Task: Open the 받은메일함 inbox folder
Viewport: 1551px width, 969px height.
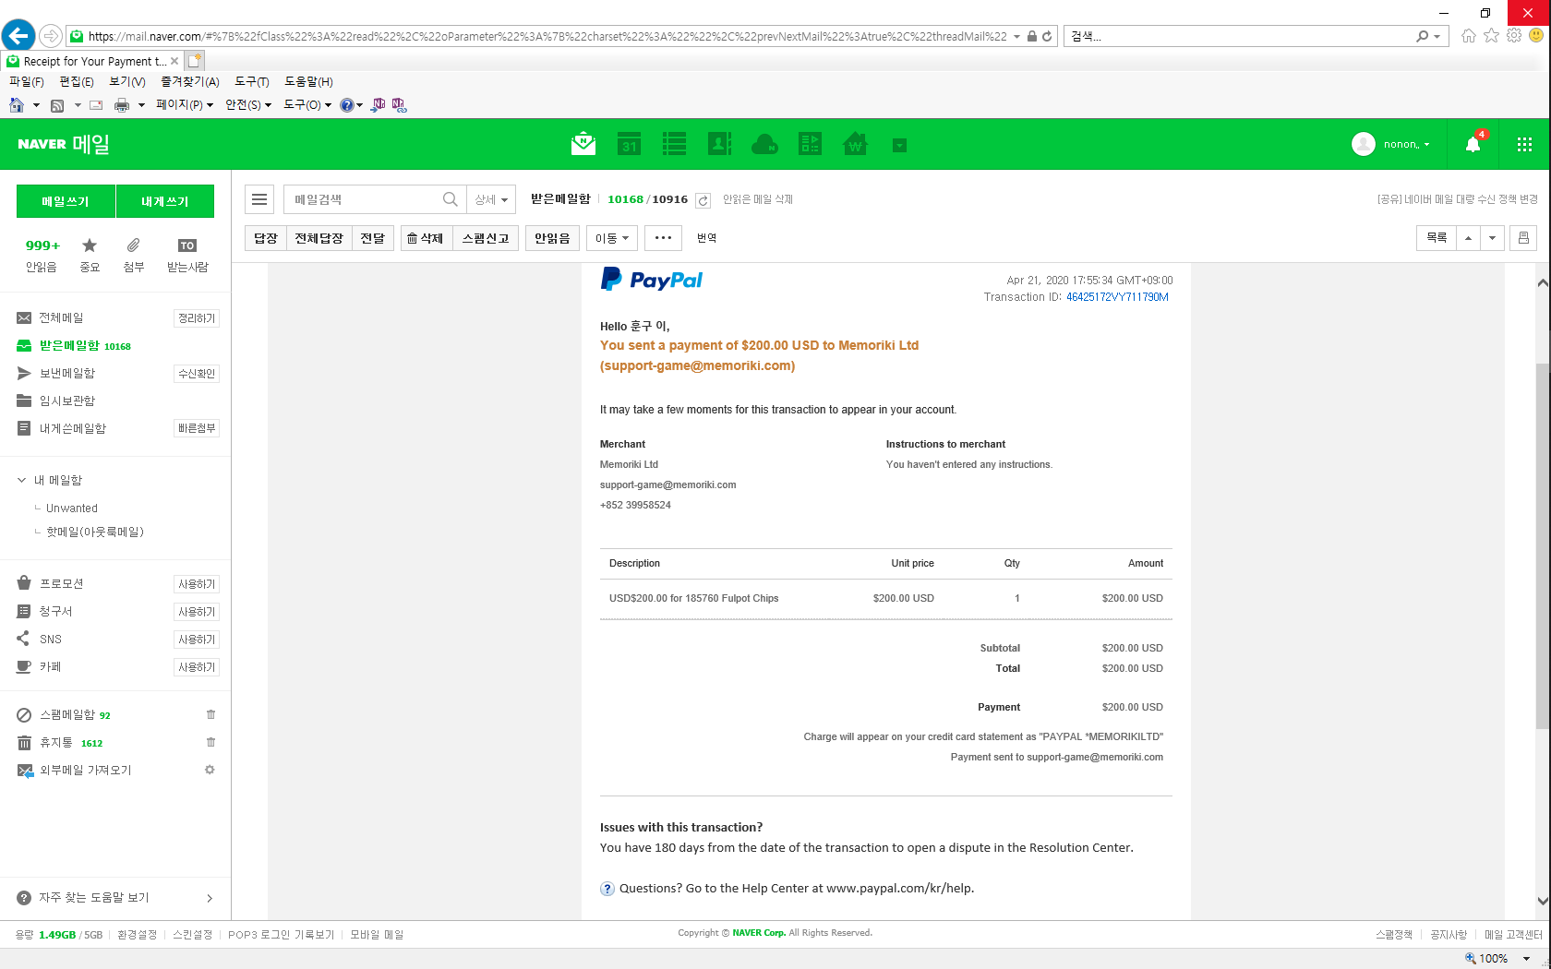Action: pyautogui.click(x=69, y=345)
